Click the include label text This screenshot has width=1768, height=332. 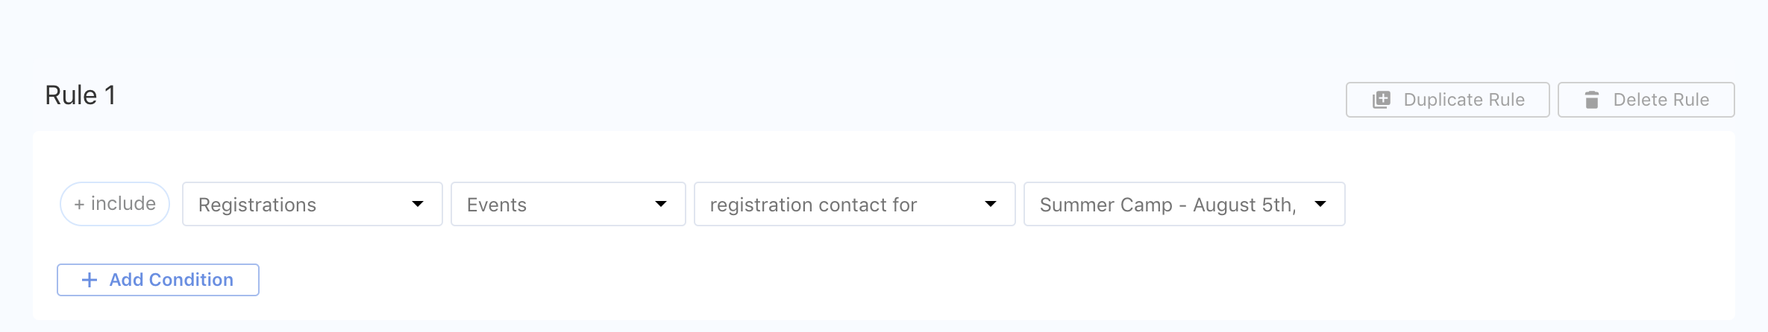tap(123, 203)
